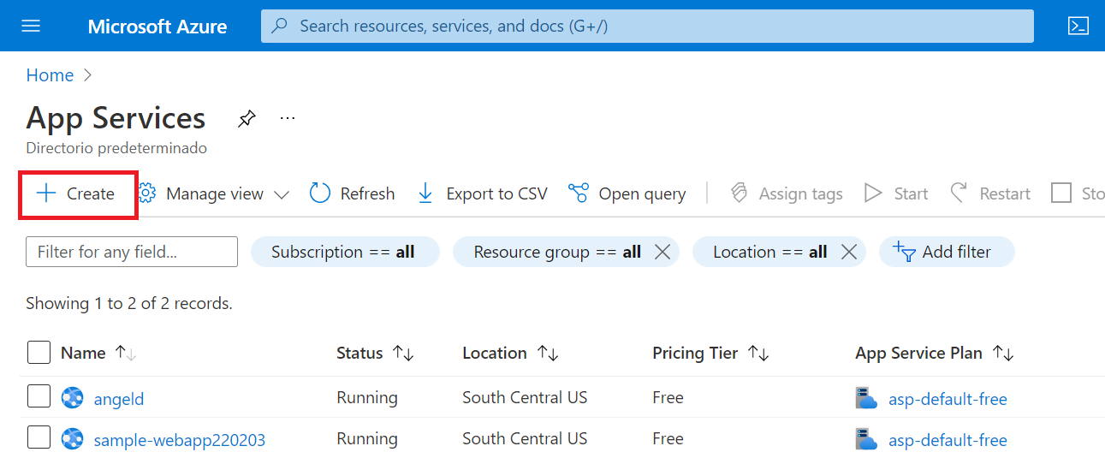
Task: Focus the Filter for any field box
Action: 132,252
